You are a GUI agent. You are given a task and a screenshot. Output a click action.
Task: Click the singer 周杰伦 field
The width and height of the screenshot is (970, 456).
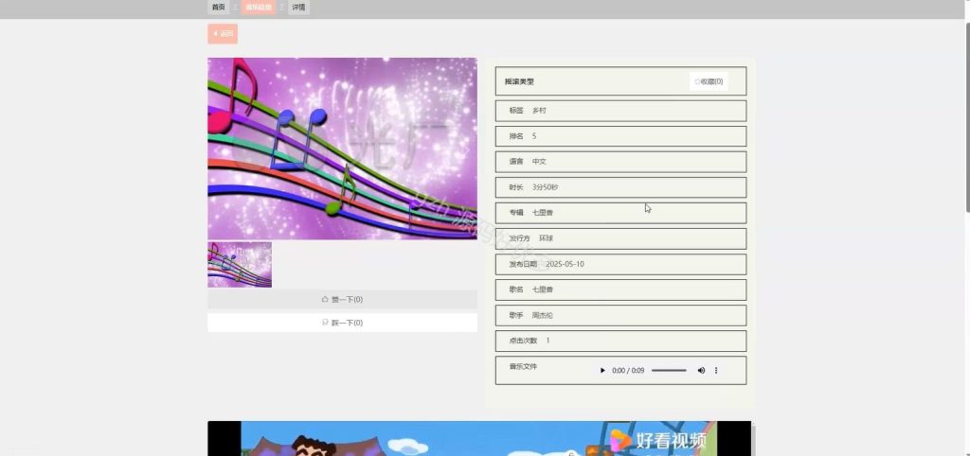point(620,315)
